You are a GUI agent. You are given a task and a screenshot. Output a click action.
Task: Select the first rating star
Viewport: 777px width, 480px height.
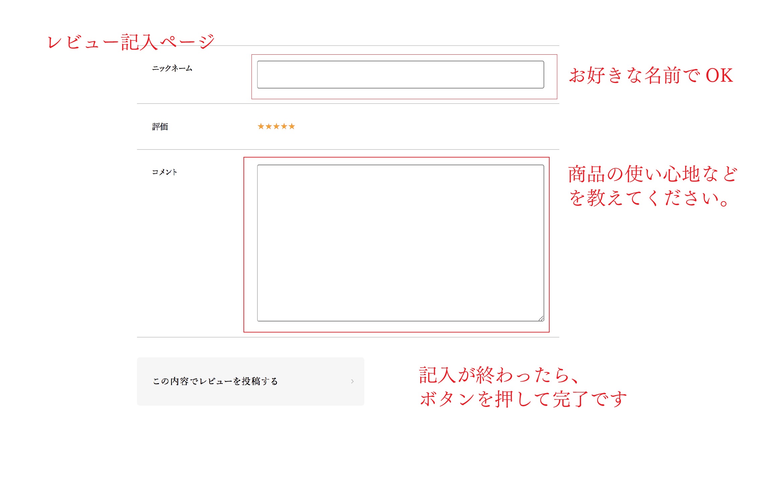pyautogui.click(x=261, y=126)
